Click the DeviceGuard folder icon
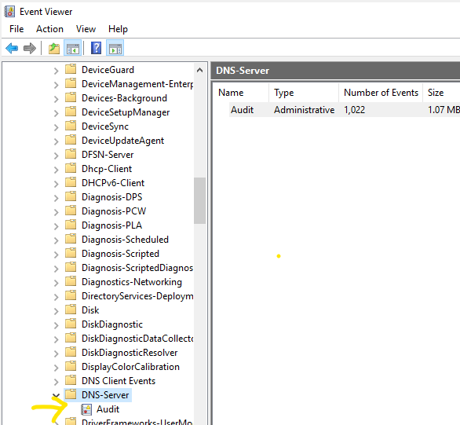The height and width of the screenshot is (425, 460). [x=71, y=69]
